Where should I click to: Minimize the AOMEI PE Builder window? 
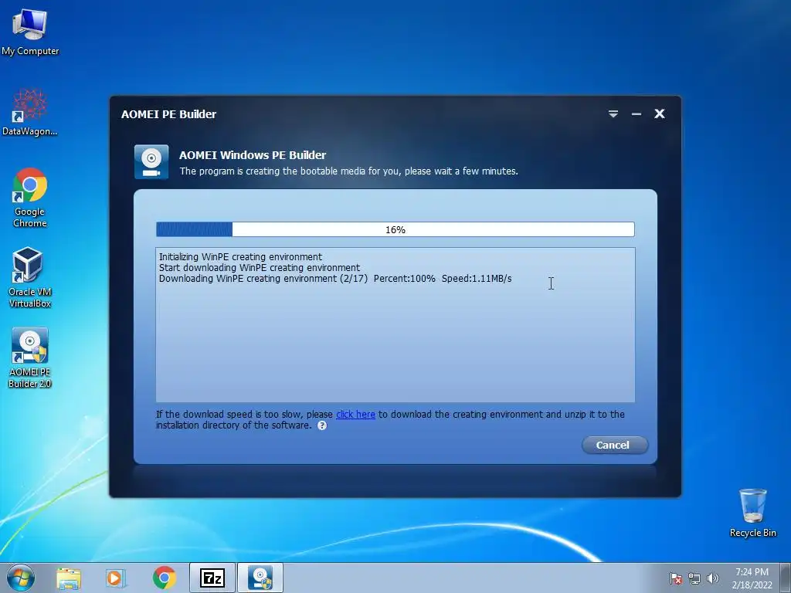click(x=637, y=114)
